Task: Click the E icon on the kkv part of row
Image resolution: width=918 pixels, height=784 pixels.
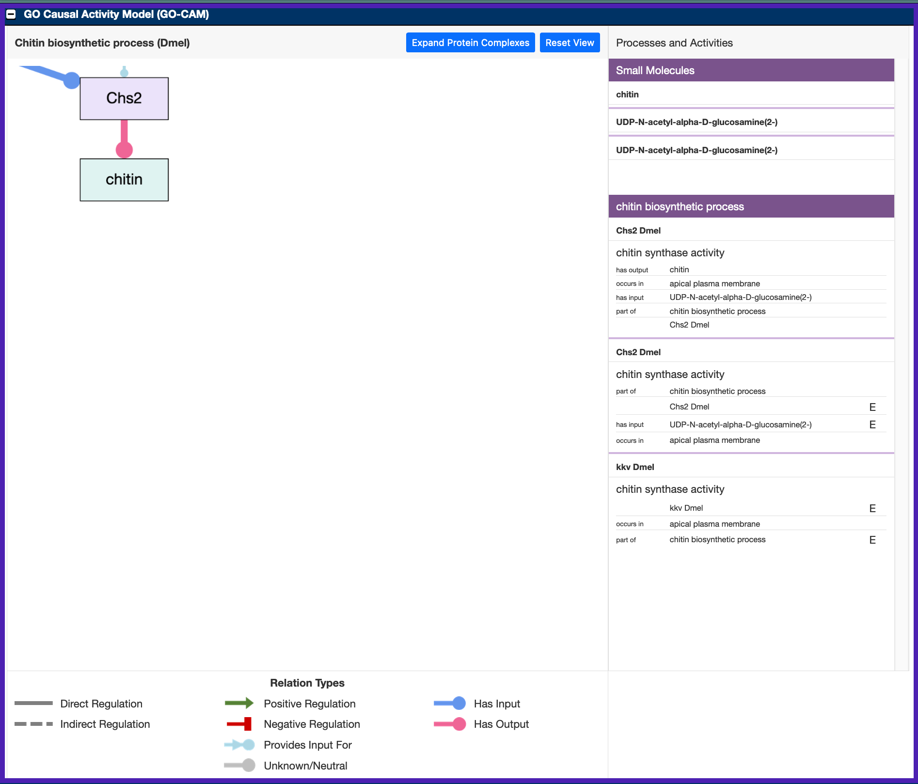Action: [x=872, y=540]
